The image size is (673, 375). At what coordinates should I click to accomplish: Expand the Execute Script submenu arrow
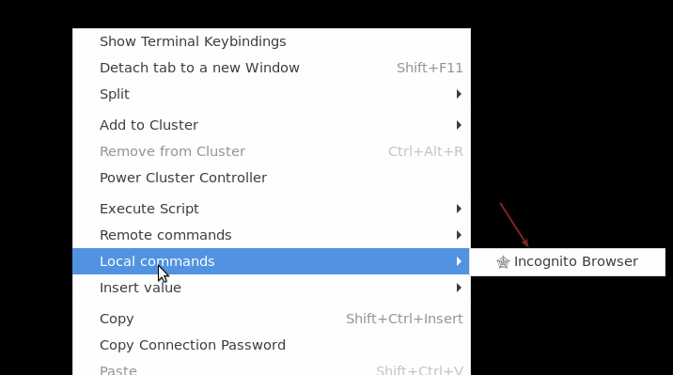(x=459, y=209)
